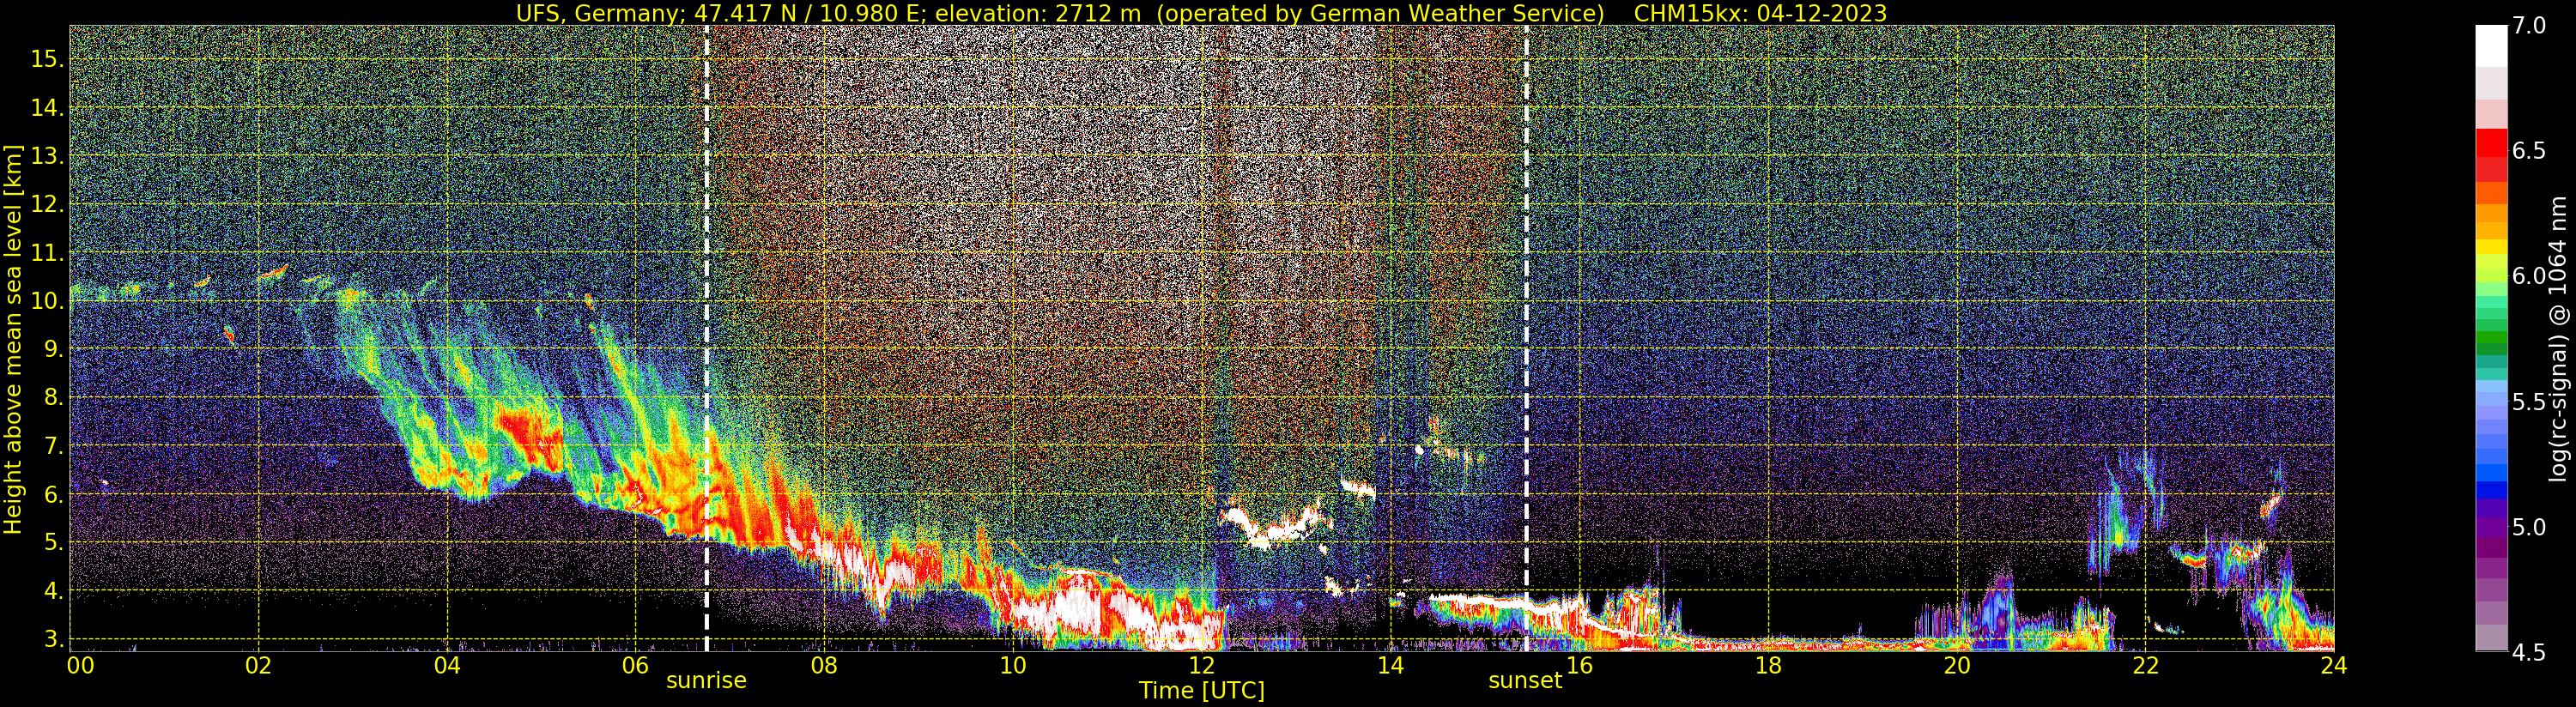
Task: Click the time axis tick '16'
Action: coord(1579,666)
